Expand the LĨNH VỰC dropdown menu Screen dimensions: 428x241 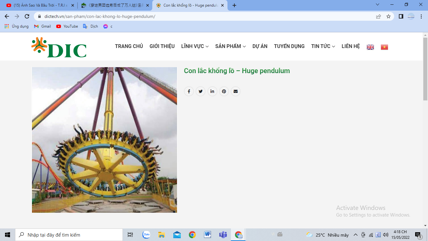(x=195, y=46)
